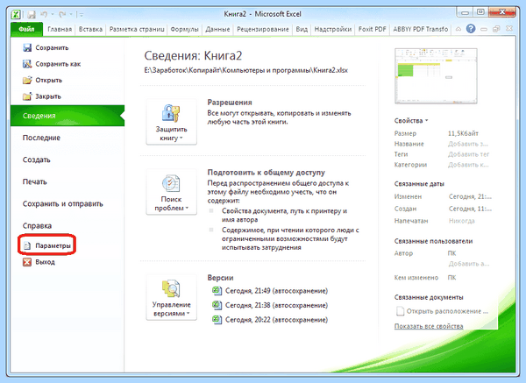Restore workbook window using ribbon restore icon
This screenshot has height=383, width=526.
point(496,29)
